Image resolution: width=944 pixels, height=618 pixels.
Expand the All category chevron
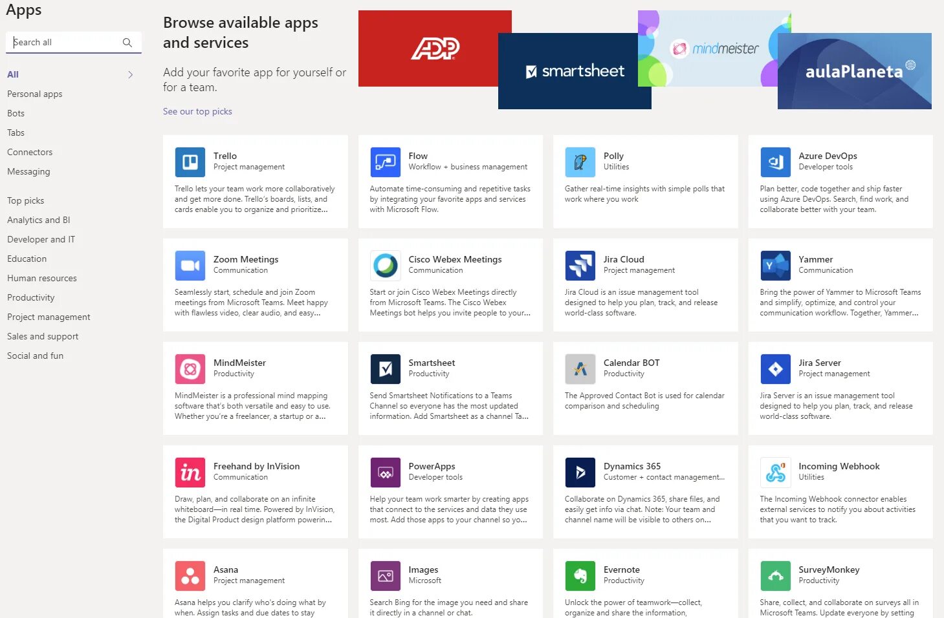tap(131, 75)
